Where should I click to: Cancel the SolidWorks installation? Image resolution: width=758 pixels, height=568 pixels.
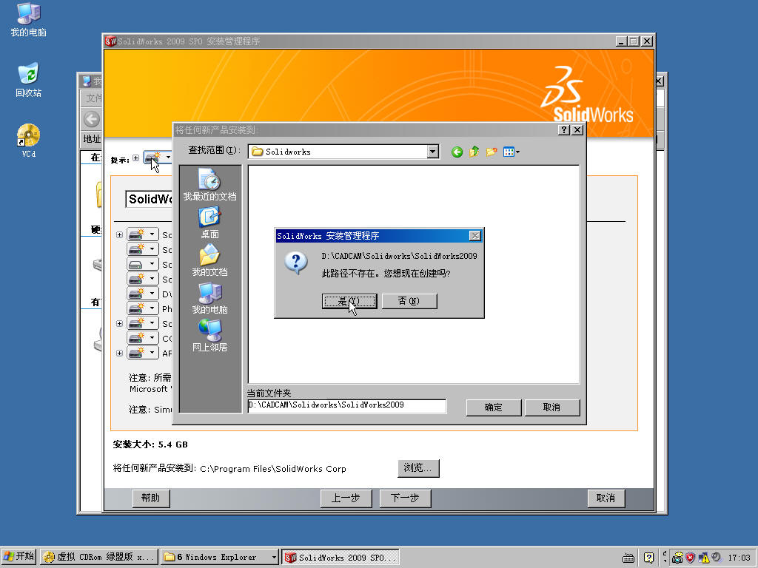(606, 498)
